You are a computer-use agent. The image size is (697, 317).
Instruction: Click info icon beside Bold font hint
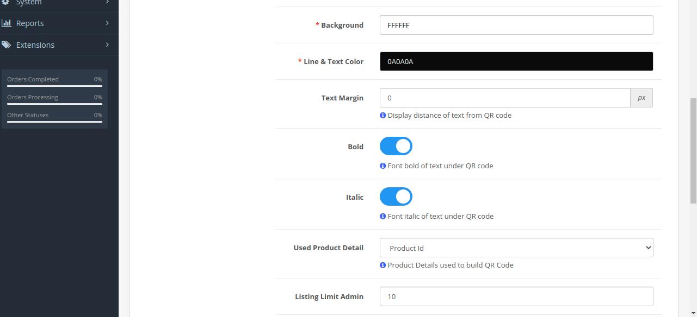click(383, 166)
